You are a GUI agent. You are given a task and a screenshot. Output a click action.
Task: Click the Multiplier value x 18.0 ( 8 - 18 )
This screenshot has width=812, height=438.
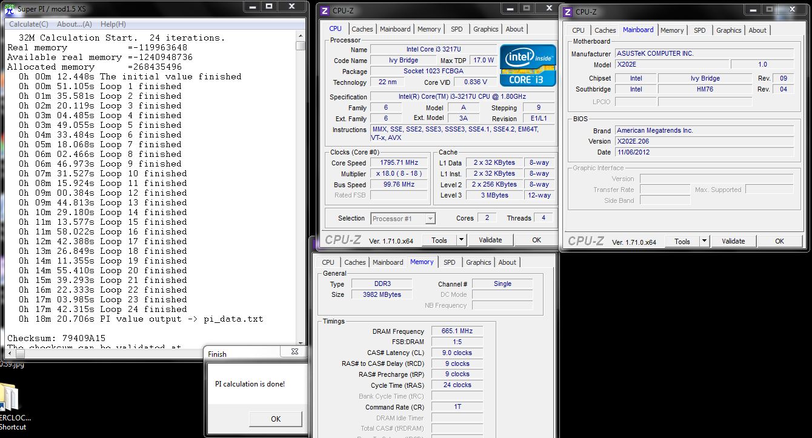(400, 174)
